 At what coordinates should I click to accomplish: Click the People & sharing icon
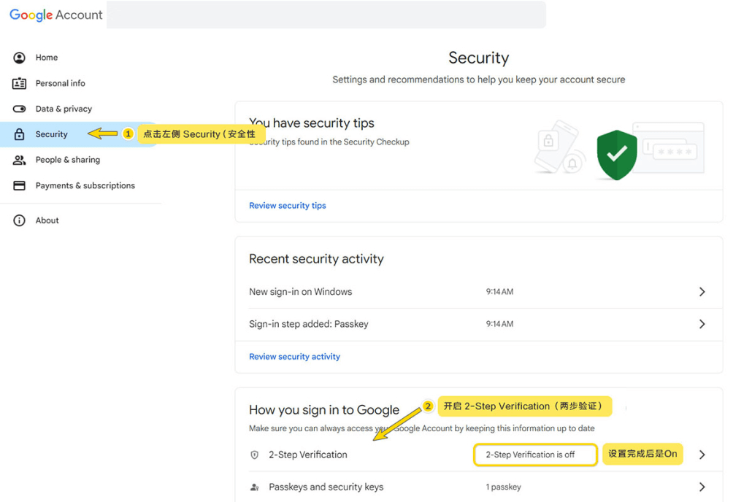20,160
